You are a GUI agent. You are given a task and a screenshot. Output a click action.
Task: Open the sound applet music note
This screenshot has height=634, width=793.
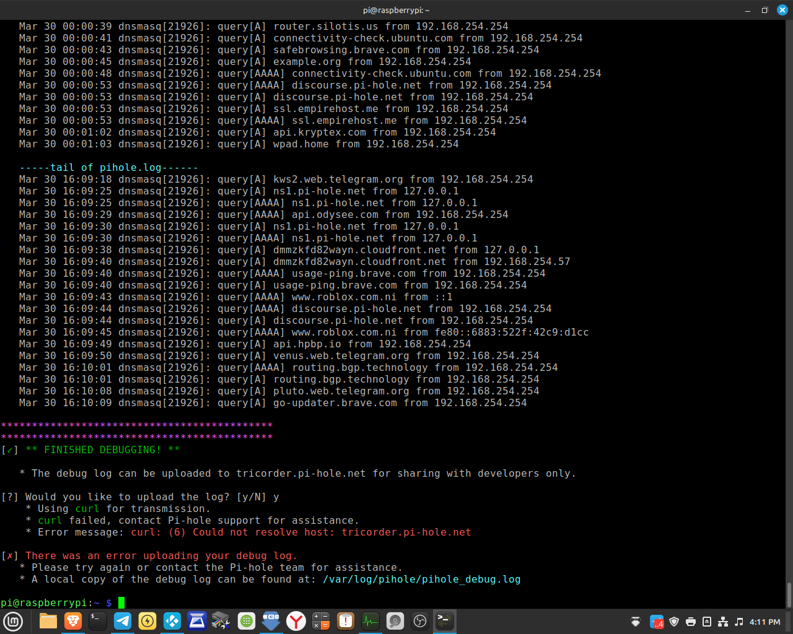(739, 622)
